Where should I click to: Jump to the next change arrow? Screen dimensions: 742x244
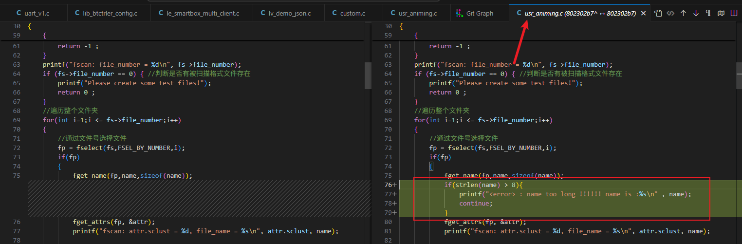coord(696,13)
